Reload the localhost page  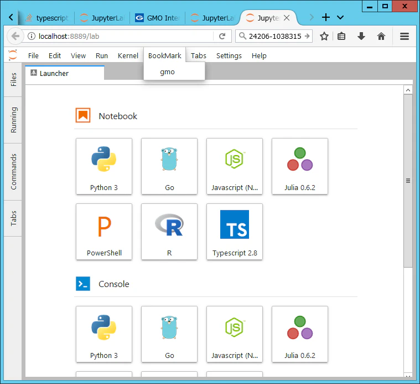pyautogui.click(x=222, y=36)
